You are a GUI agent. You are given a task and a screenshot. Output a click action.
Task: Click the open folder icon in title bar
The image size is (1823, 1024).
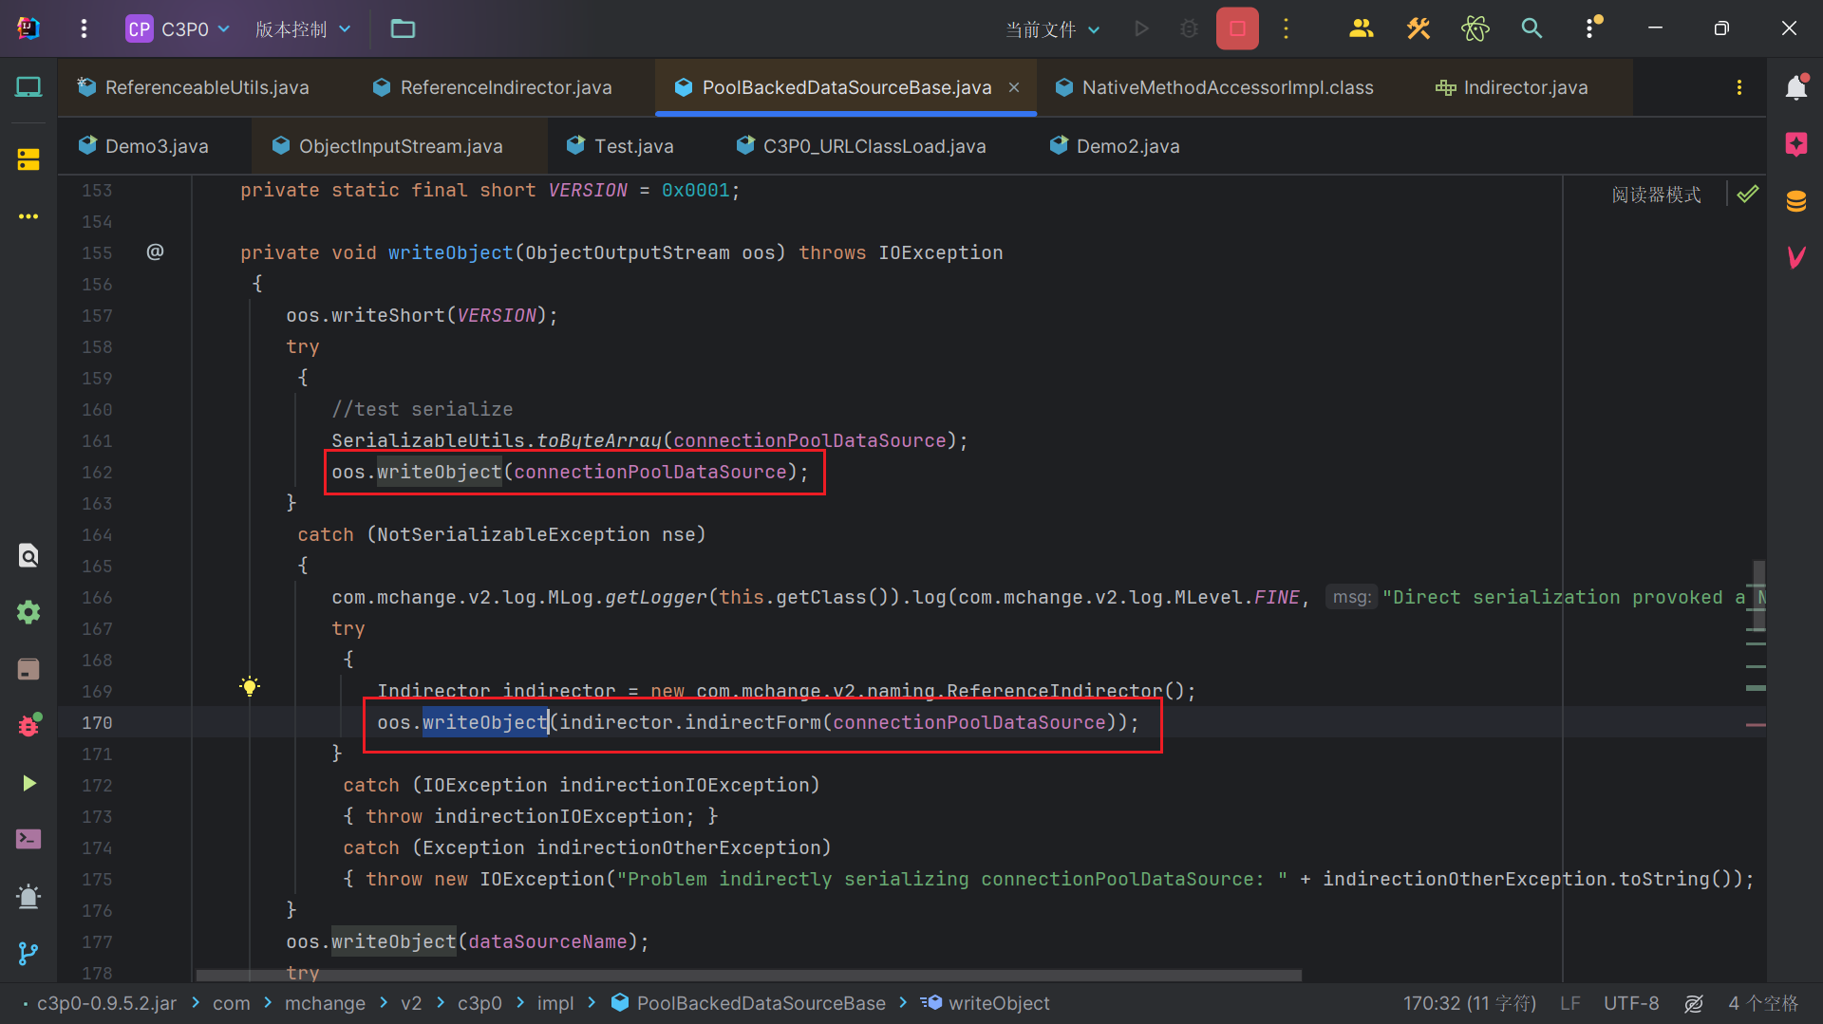403,28
